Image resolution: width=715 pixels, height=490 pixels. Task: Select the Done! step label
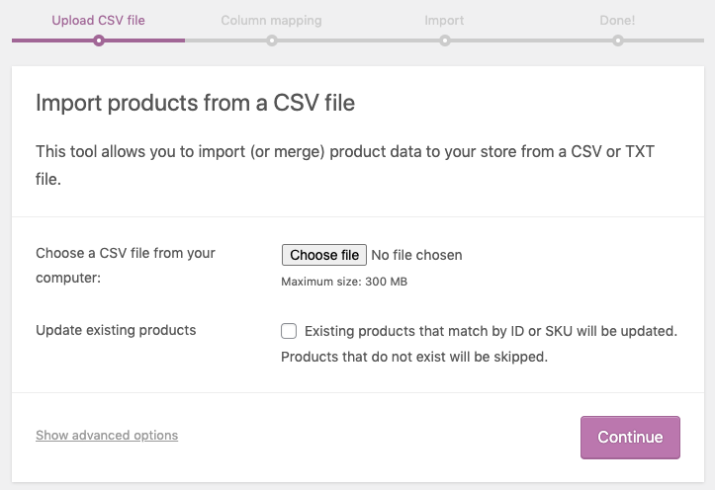[x=617, y=21]
